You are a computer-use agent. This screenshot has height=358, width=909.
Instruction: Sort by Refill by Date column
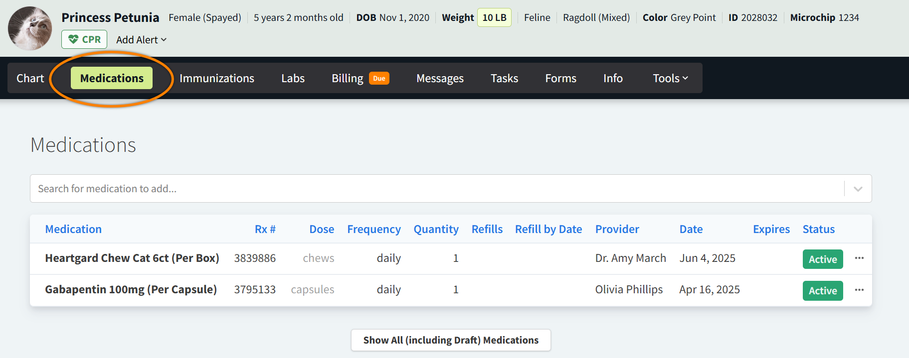coord(548,229)
